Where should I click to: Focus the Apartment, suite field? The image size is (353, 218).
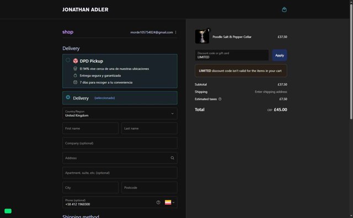coord(120,173)
